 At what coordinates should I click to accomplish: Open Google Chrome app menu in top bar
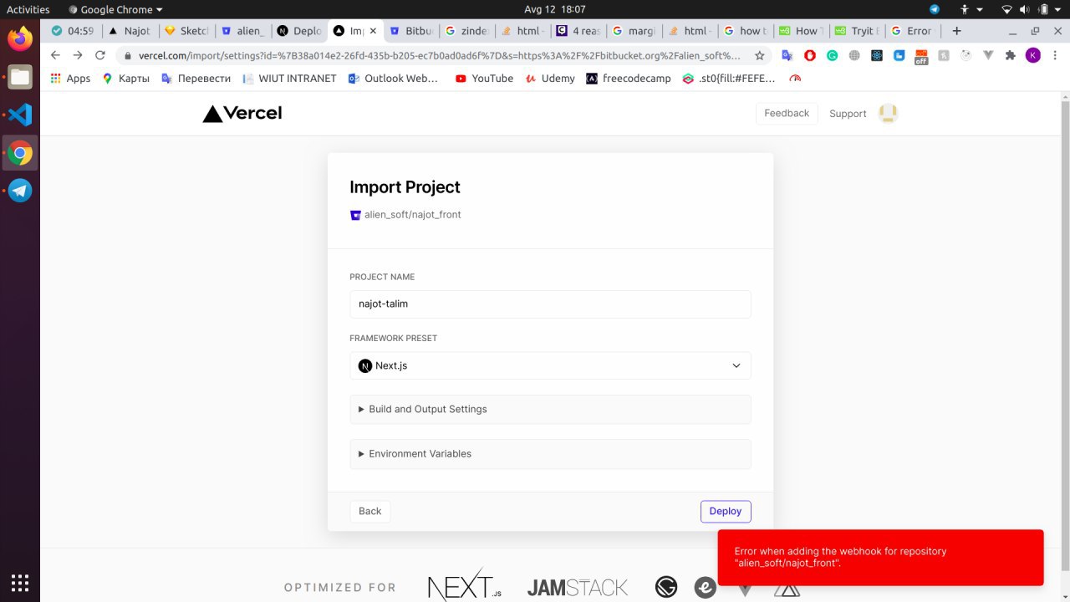click(x=115, y=9)
